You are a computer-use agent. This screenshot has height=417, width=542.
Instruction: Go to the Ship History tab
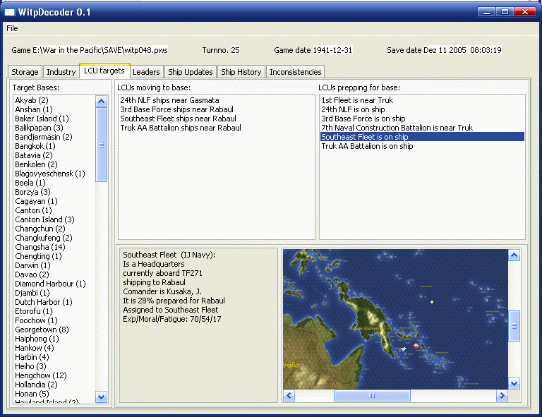point(241,72)
